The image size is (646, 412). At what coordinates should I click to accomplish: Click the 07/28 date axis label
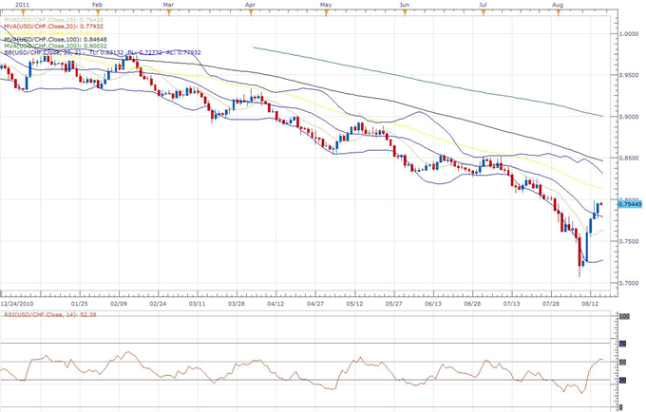pos(551,304)
